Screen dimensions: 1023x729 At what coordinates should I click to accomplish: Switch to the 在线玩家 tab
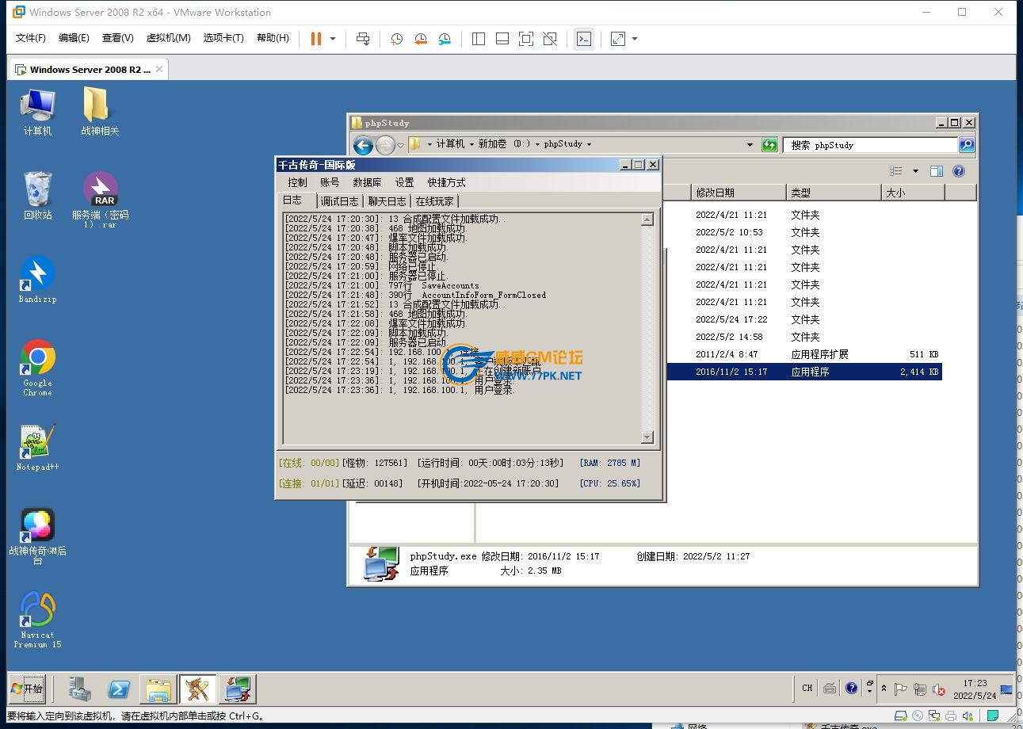[x=435, y=201]
